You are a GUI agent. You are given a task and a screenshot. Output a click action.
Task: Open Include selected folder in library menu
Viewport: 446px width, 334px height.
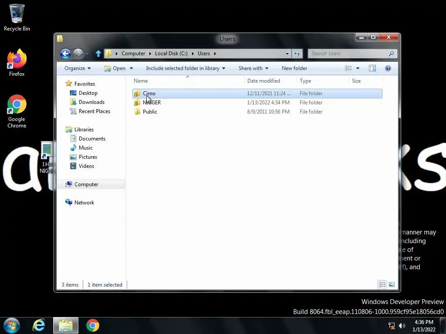coord(186,68)
